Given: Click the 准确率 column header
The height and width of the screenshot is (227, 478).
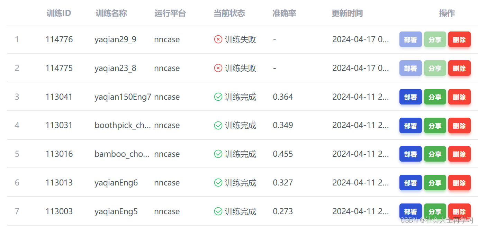Looking at the screenshot, I should tap(284, 13).
